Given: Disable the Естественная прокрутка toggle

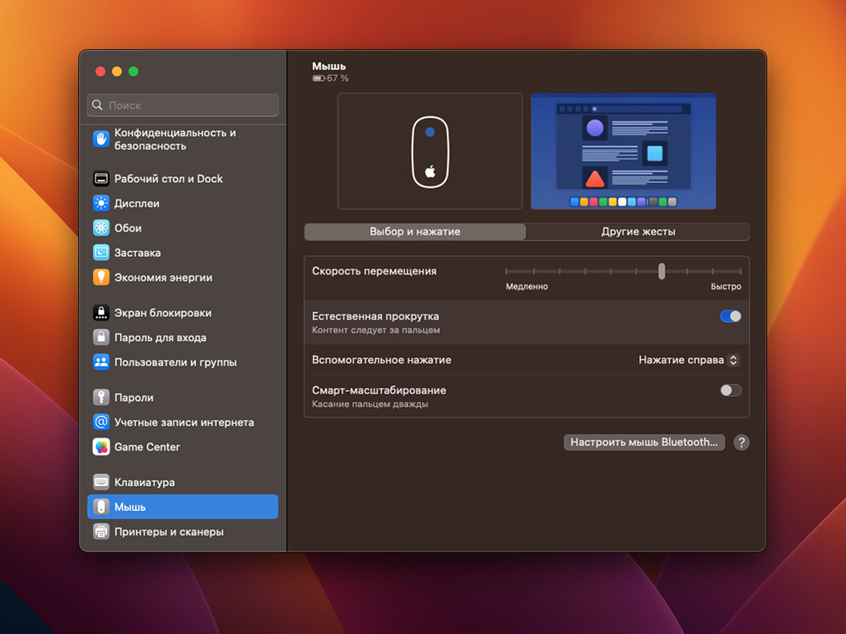Looking at the screenshot, I should tap(730, 316).
